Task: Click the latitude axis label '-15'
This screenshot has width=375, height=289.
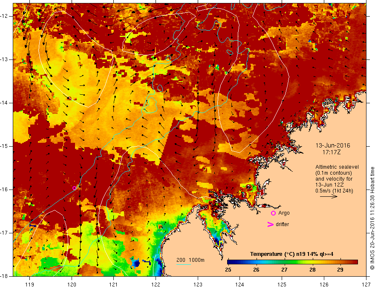Action: 4,146
